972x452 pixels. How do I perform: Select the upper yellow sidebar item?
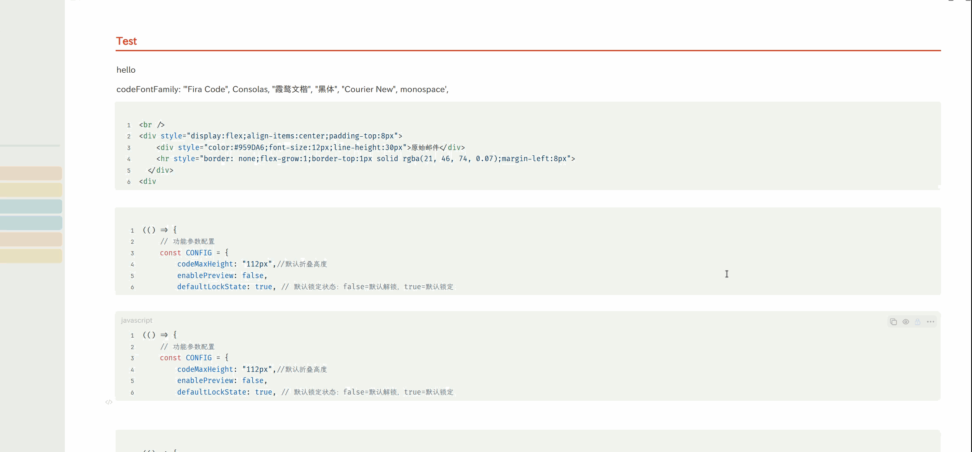(31, 190)
